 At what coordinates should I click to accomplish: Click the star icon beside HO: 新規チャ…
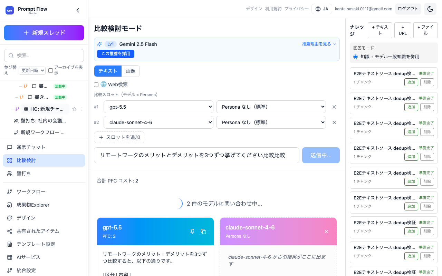74,109
